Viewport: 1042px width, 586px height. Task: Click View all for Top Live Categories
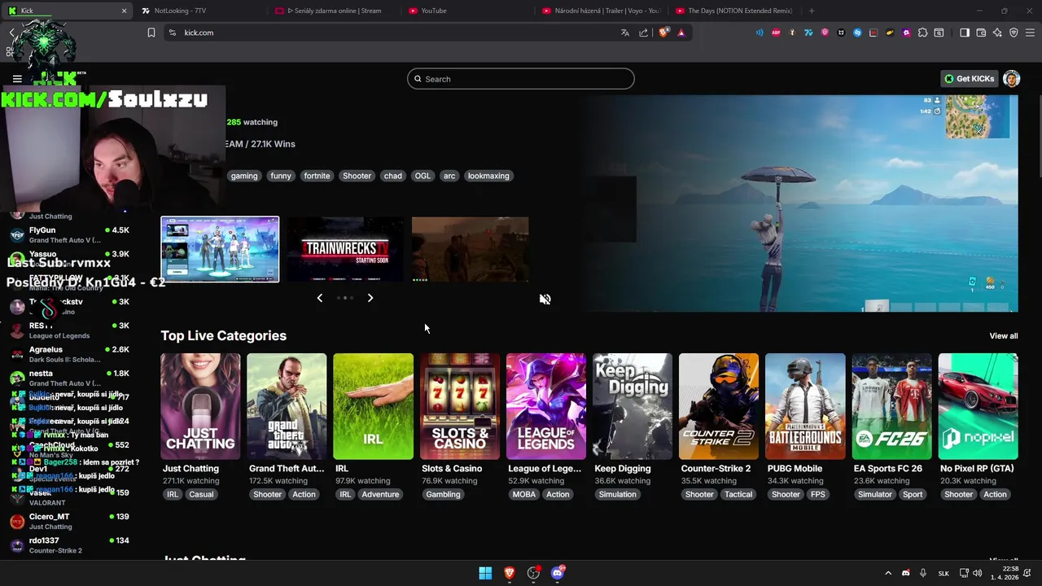click(x=1004, y=336)
